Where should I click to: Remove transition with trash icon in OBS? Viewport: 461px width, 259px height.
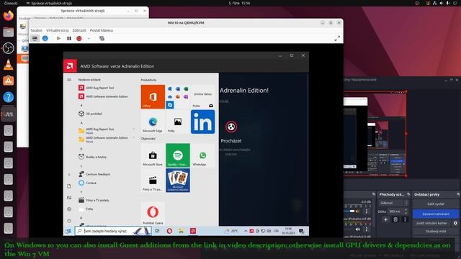pyautogui.click(x=395, y=219)
